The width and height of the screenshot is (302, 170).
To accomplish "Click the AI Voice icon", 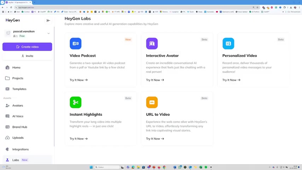I will tap(7, 116).
